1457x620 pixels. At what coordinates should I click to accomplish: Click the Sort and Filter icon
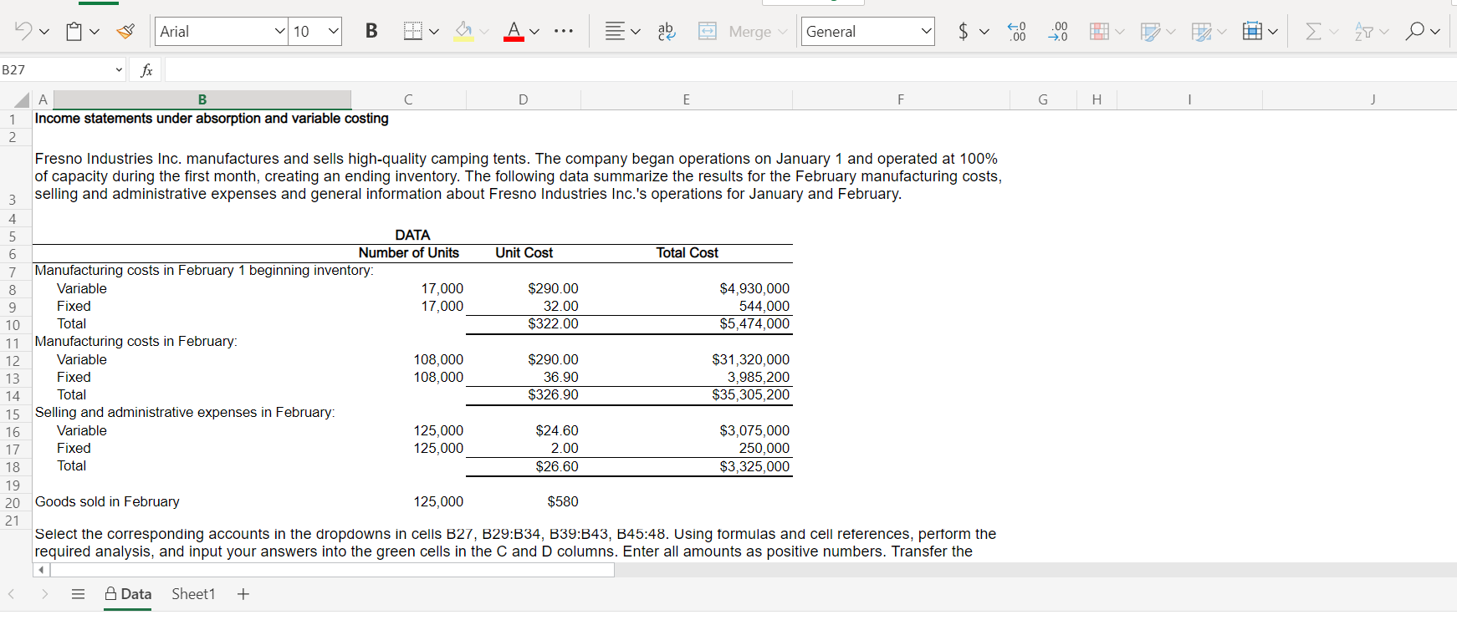1364,32
